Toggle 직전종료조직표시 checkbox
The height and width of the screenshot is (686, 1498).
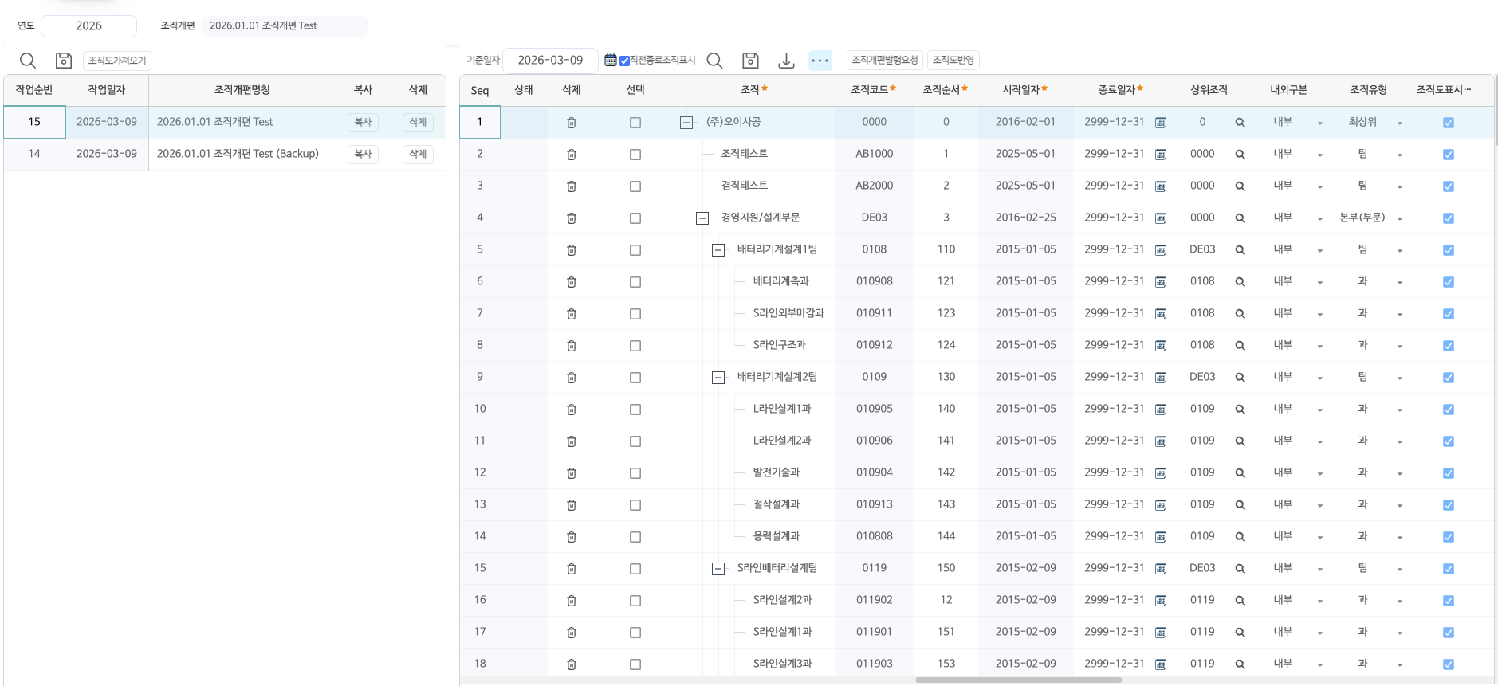(624, 61)
